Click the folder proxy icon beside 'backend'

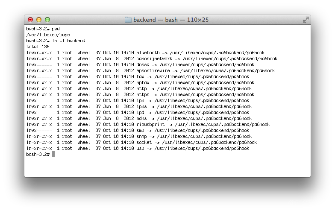pyautogui.click(x=128, y=20)
